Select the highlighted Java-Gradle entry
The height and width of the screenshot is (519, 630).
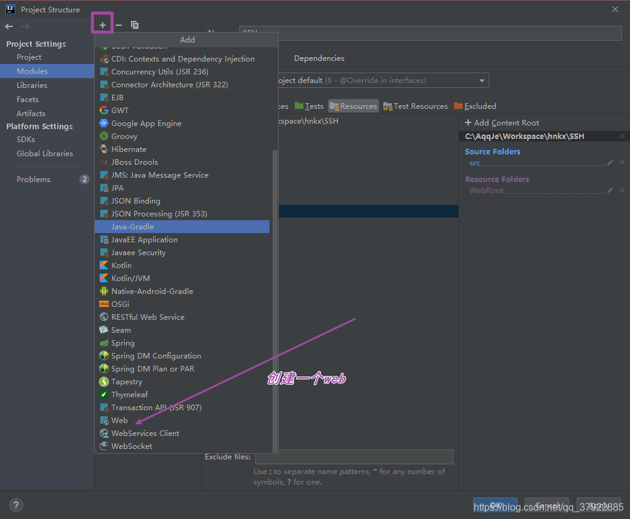click(x=182, y=226)
